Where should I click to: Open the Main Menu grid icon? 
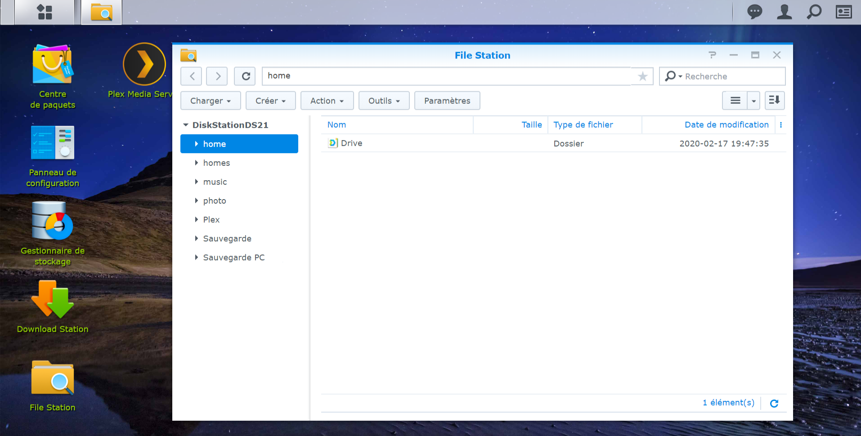(45, 12)
